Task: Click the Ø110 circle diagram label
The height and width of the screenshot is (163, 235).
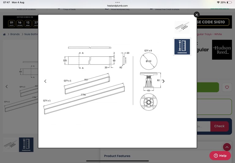Action: point(148,61)
